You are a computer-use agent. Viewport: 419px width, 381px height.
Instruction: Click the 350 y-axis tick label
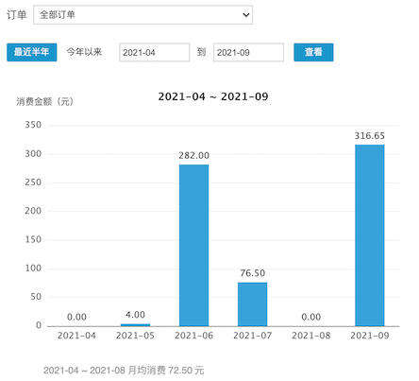tap(33, 125)
